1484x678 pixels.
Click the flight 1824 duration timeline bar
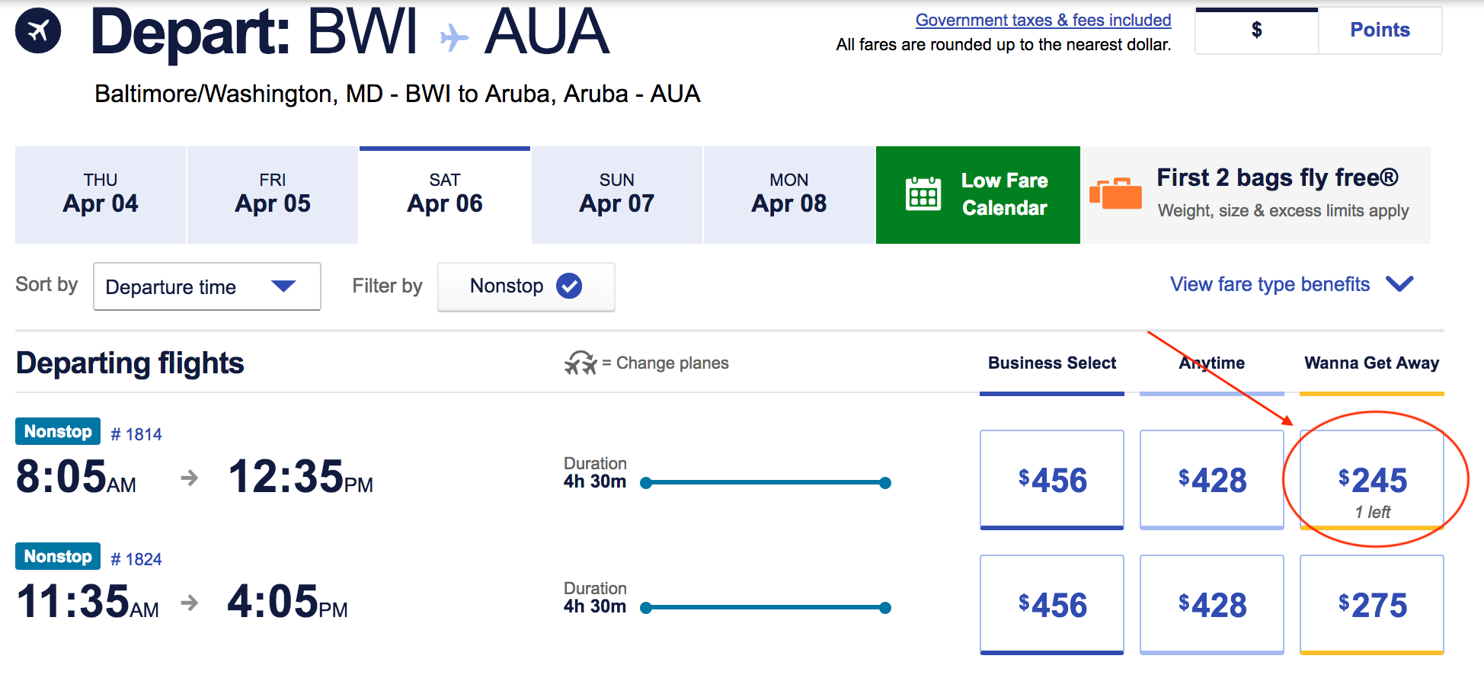tap(764, 607)
